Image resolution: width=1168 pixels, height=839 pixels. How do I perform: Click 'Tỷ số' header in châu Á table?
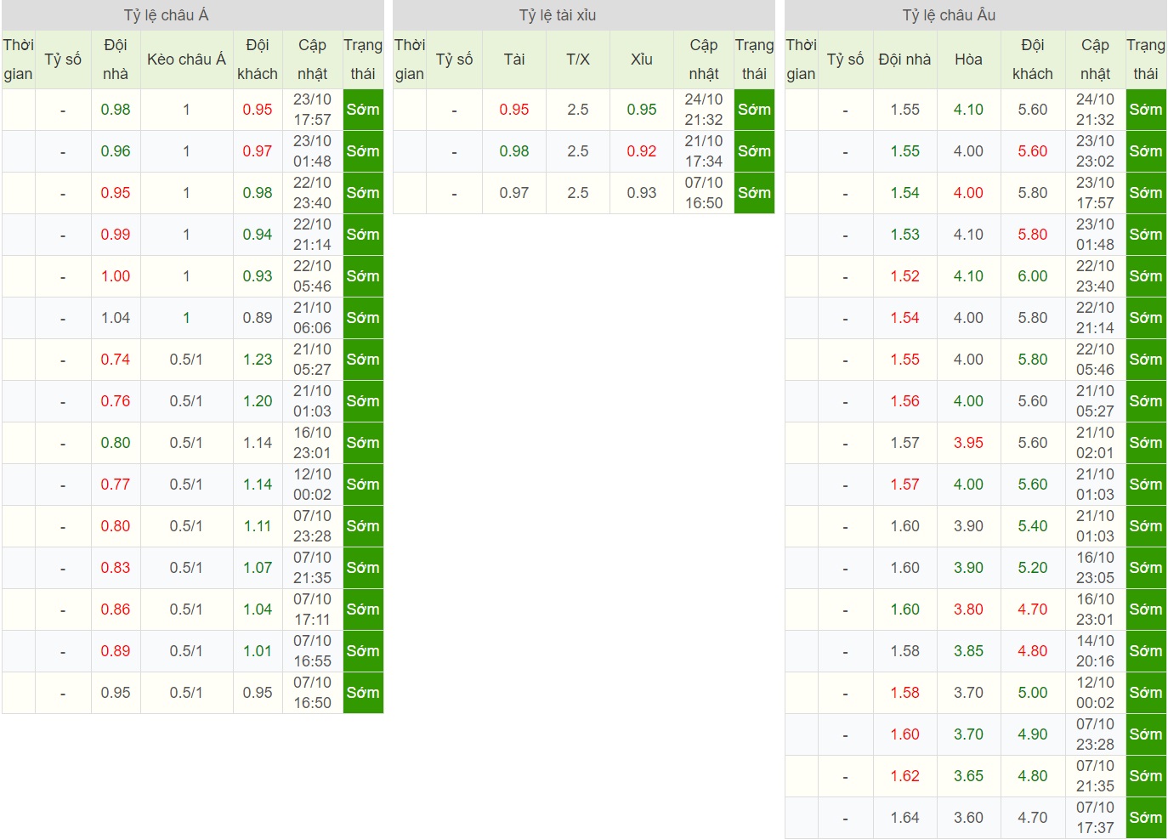(63, 60)
